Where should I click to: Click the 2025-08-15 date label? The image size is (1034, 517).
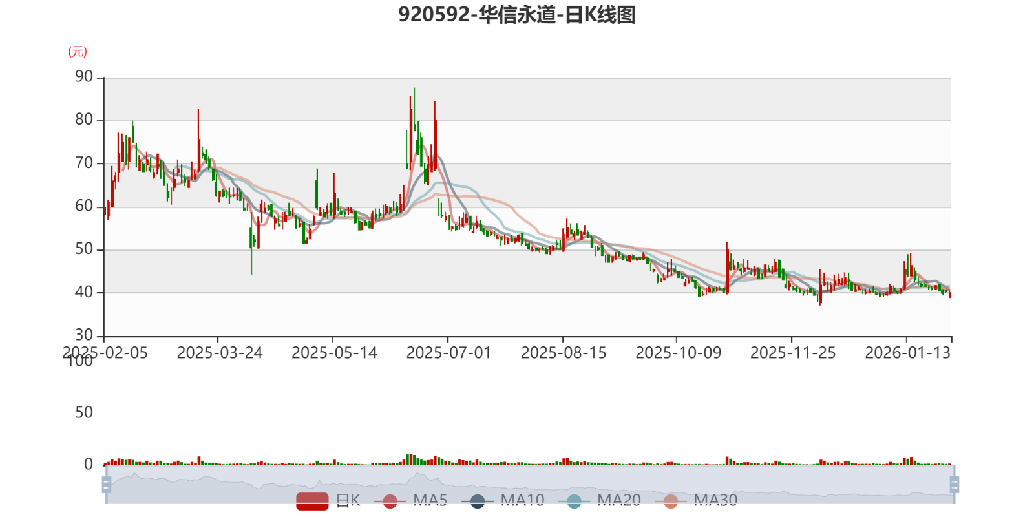click(564, 353)
